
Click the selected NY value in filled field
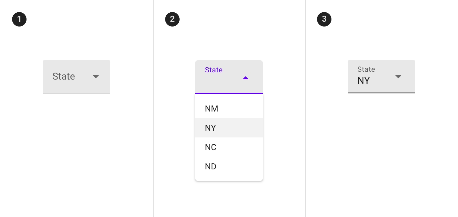(x=364, y=80)
